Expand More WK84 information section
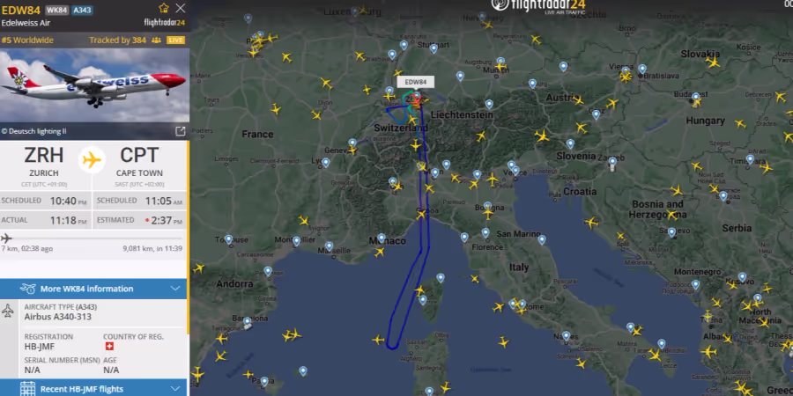The width and height of the screenshot is (793, 396). pos(93,289)
